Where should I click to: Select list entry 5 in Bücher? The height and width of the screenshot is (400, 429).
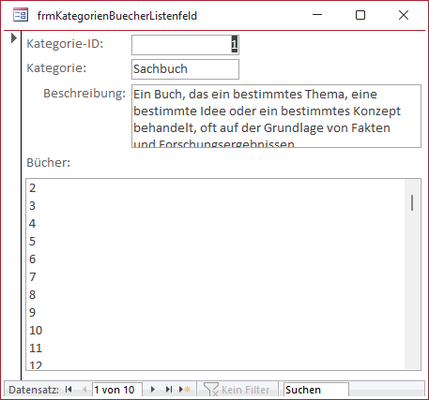215,242
